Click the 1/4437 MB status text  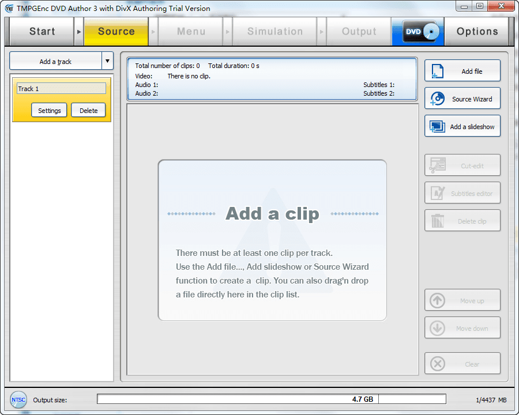(491, 400)
